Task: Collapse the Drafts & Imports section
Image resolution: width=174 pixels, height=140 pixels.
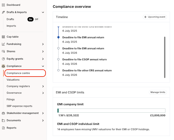Action: coord(43,12)
